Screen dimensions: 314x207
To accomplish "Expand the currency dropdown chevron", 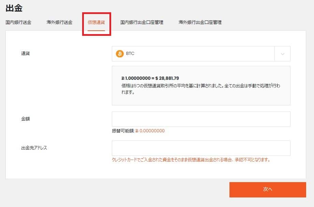I will coord(283,54).
